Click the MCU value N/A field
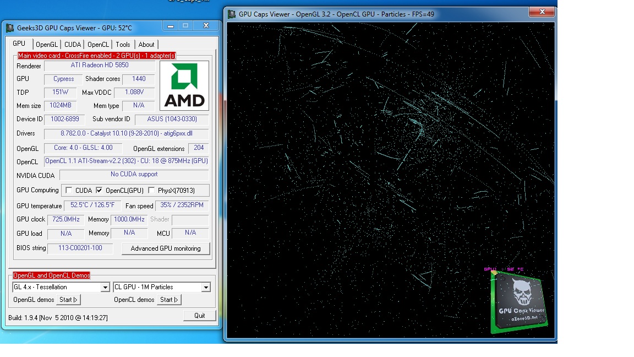The image size is (634, 357). tap(190, 232)
